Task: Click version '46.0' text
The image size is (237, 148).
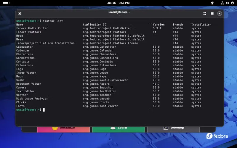Action: 156,80
